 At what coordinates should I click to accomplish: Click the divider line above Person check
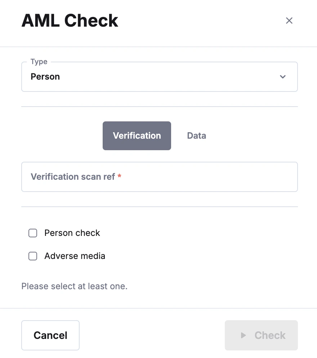159,207
